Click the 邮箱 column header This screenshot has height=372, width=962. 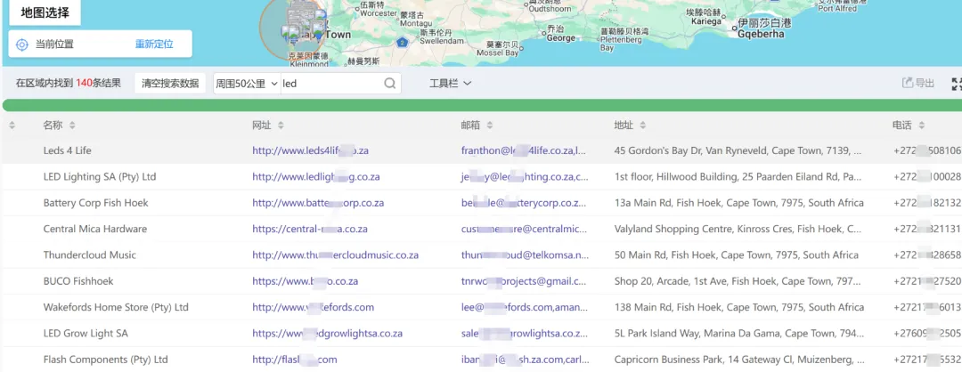[470, 125]
